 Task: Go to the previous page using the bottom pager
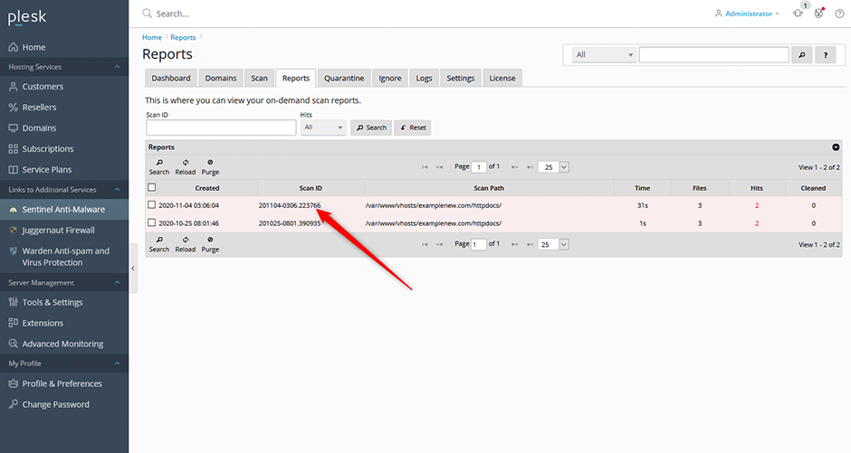tap(440, 244)
